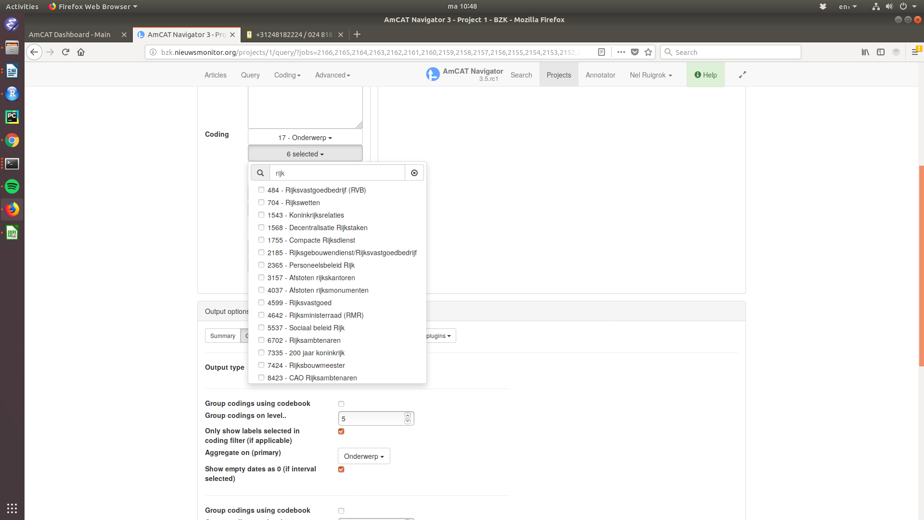Open Firefox Library icon in toolbar
Viewport: 924px width, 520px height.
tap(865, 52)
